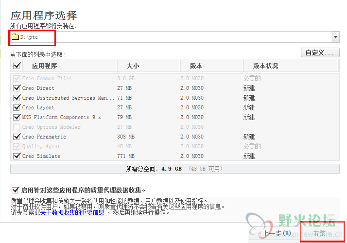This screenshot has height=243, width=347.
Task: Open the 关于数据收集的重要信息 link
Action: pos(72,212)
